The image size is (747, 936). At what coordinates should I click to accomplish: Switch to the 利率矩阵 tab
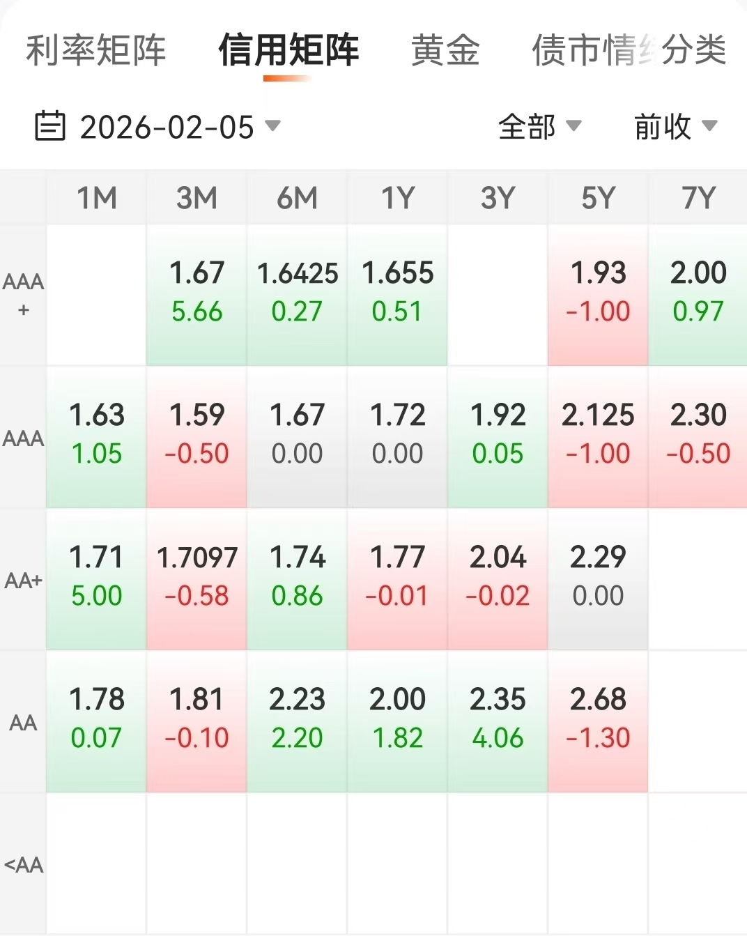95,50
